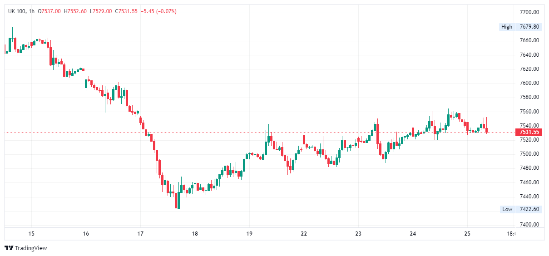
Task: Click date 19 on time axis
Action: click(x=249, y=234)
